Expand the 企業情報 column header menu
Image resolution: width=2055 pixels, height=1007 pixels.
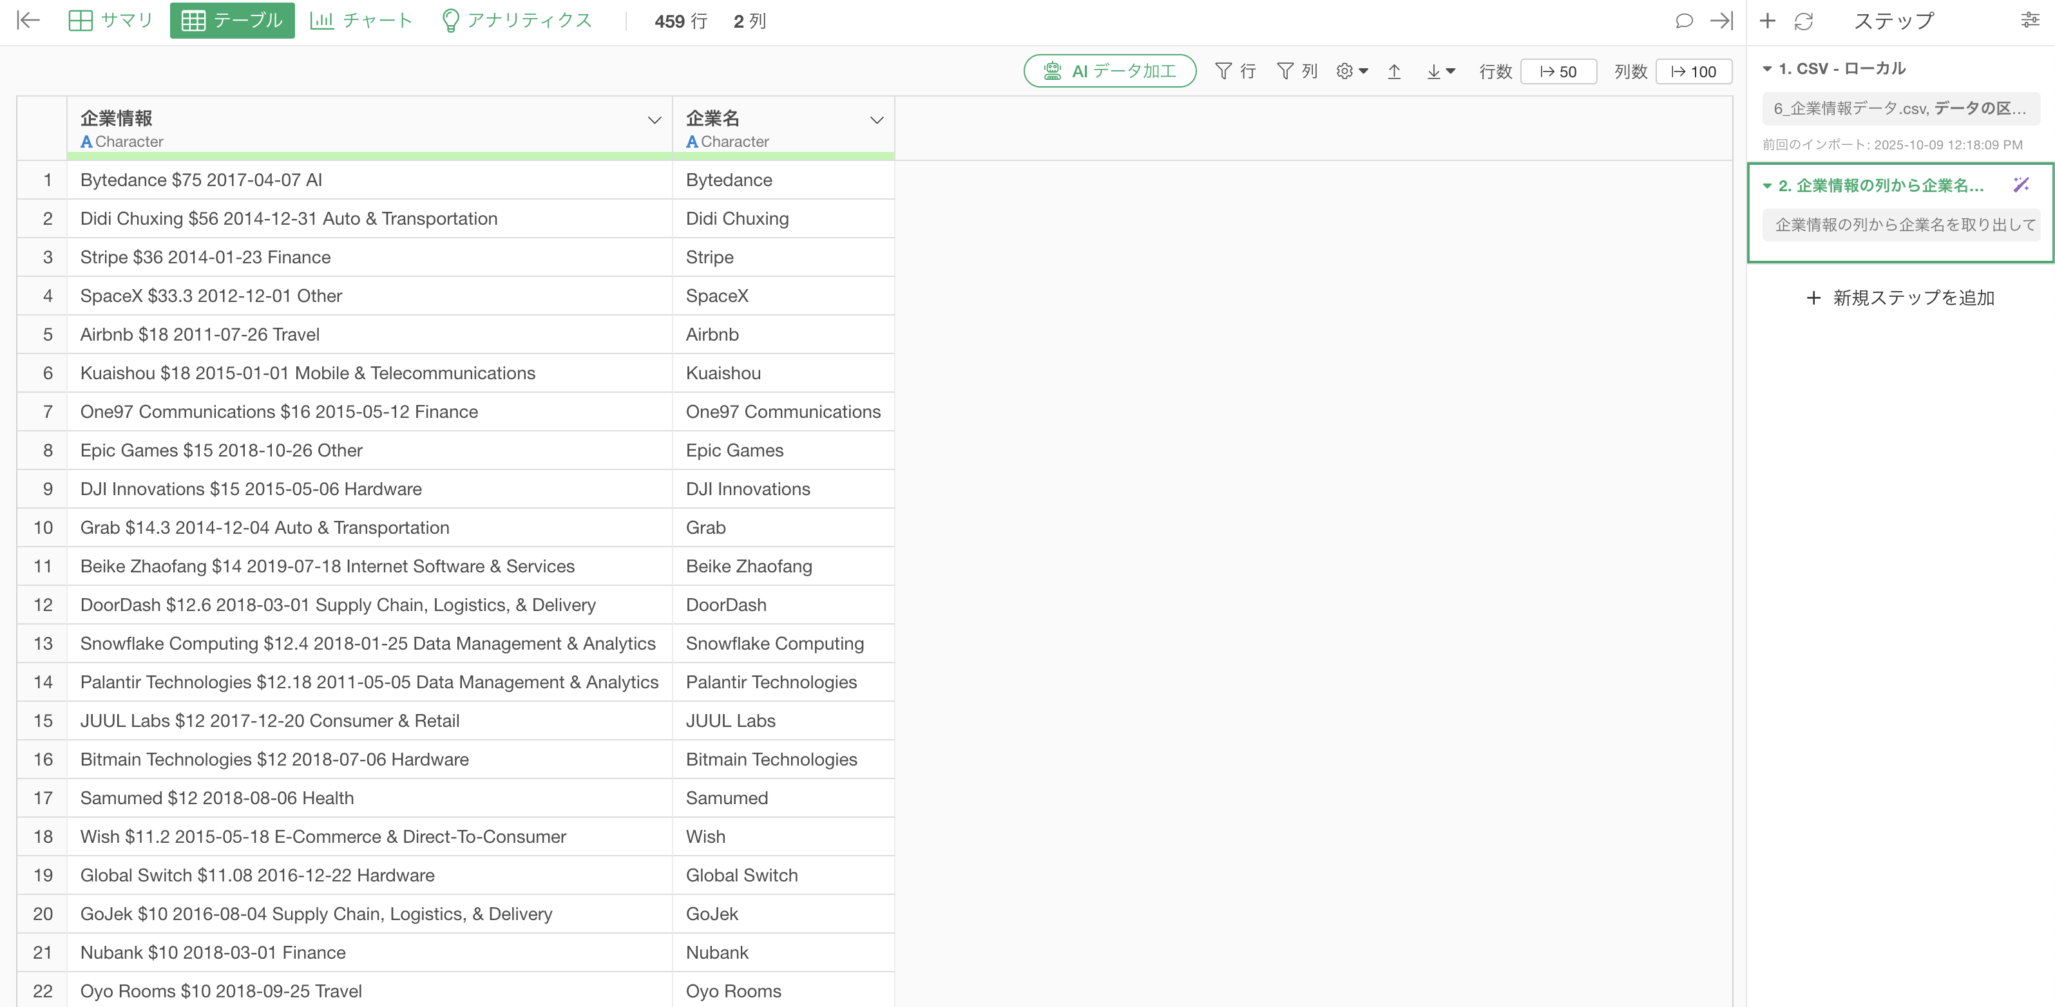tap(654, 120)
